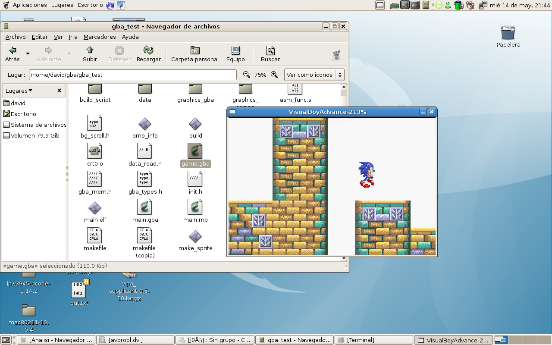
Task: Click the Lugar path input field
Action: tap(133, 75)
